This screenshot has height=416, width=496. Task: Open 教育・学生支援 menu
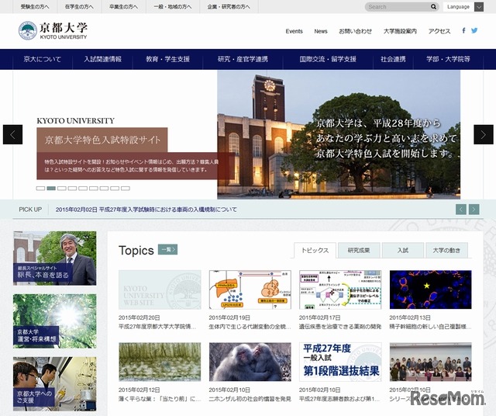tap(167, 59)
